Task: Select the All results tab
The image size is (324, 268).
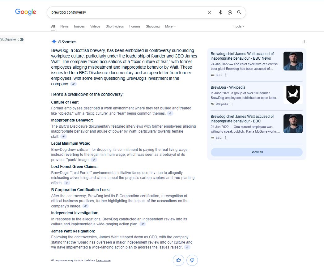Action: [x=53, y=27]
